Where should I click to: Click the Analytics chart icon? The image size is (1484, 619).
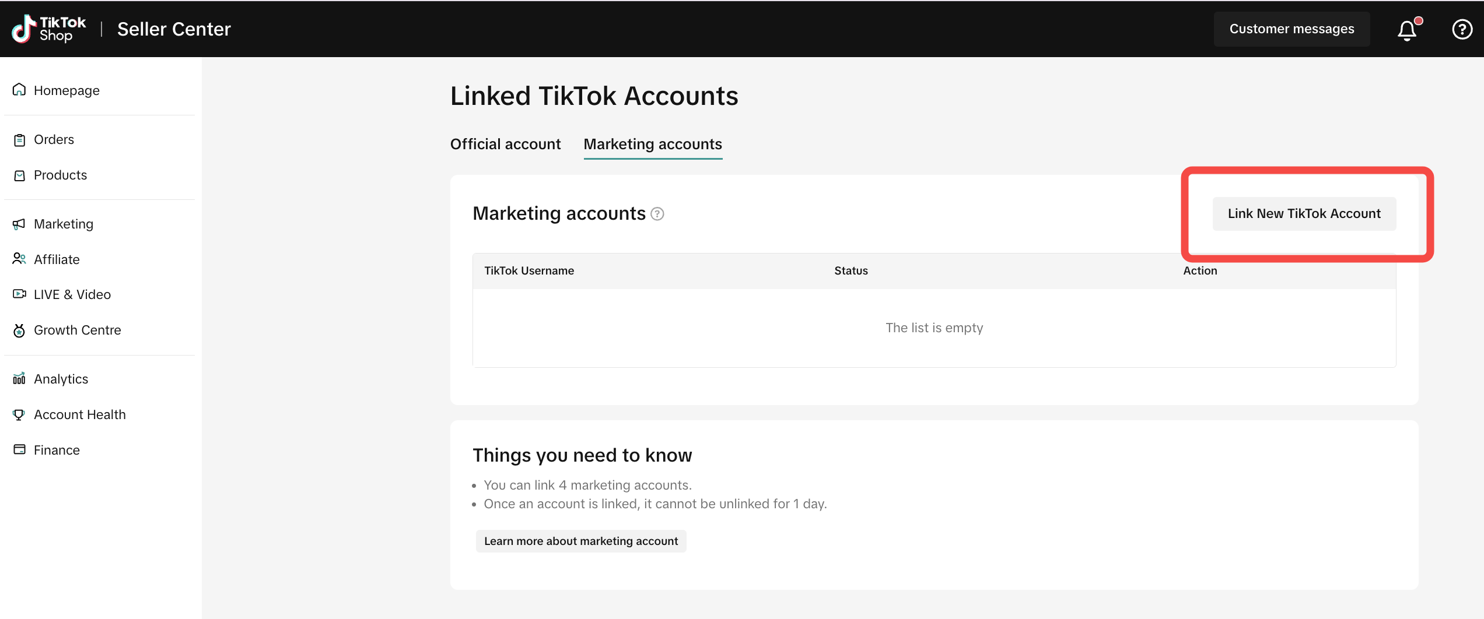click(19, 379)
